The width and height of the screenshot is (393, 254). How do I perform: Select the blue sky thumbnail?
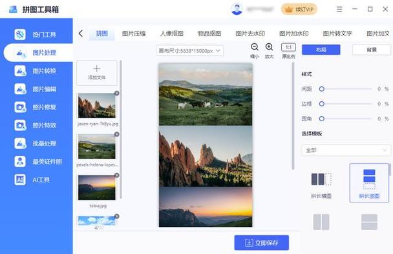point(97,220)
